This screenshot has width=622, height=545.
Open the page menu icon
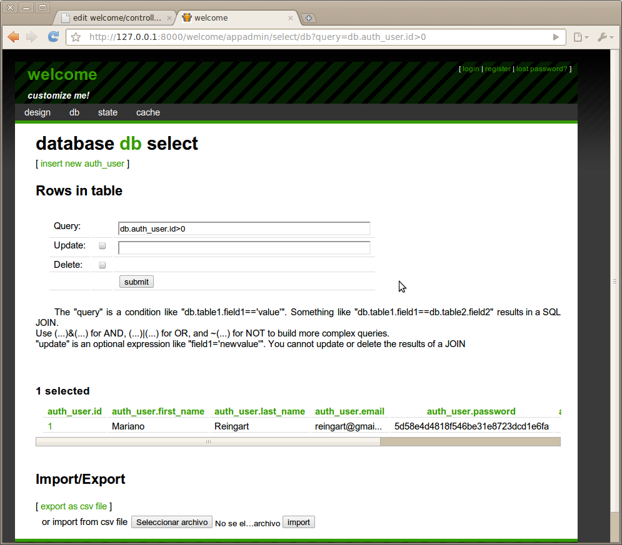pyautogui.click(x=581, y=37)
